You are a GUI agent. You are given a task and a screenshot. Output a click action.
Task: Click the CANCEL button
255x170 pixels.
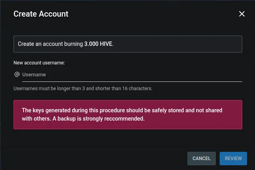click(x=201, y=159)
